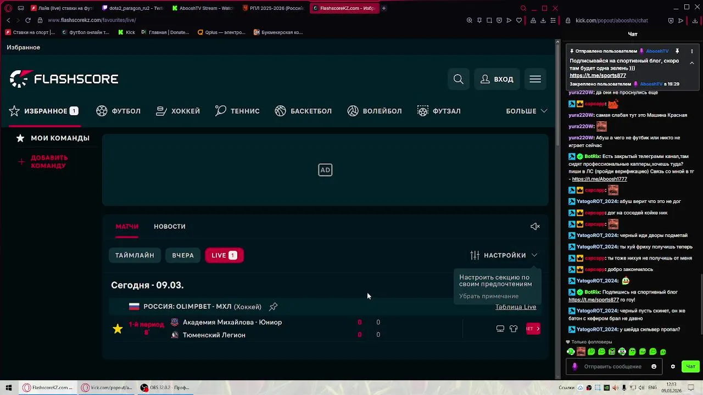Insert the first green emote in the chat row
Screen dimensions: 703x395
[x=571, y=352]
